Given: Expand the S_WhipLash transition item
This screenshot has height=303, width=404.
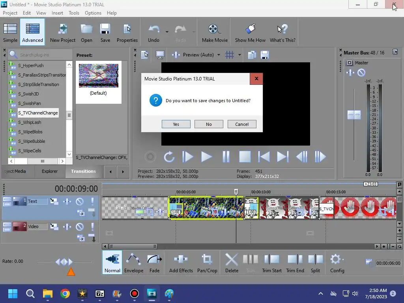Looking at the screenshot, I should [11, 122].
